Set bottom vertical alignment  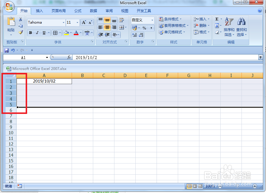(x=114, y=20)
